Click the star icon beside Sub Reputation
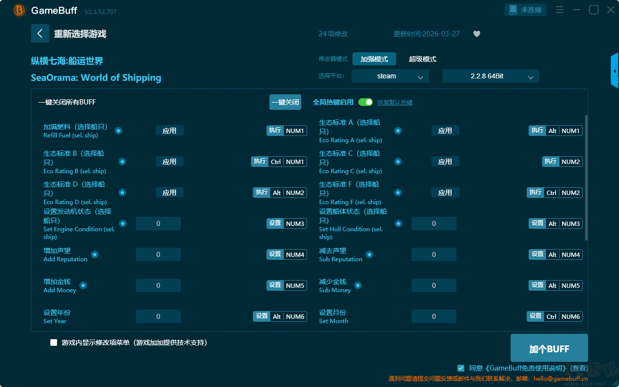The height and width of the screenshot is (387, 619). point(369,254)
